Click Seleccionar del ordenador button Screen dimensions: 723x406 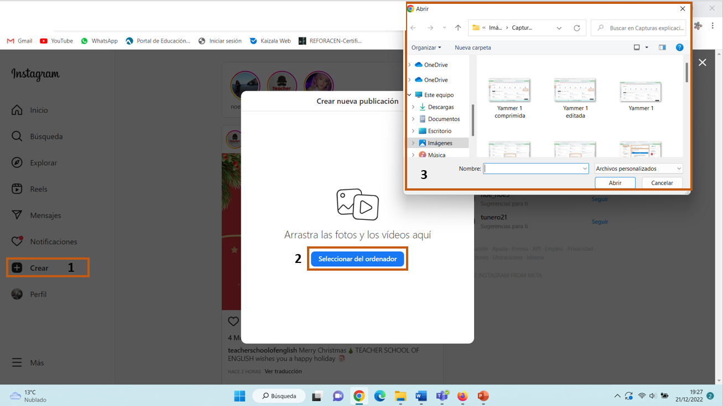point(357,259)
